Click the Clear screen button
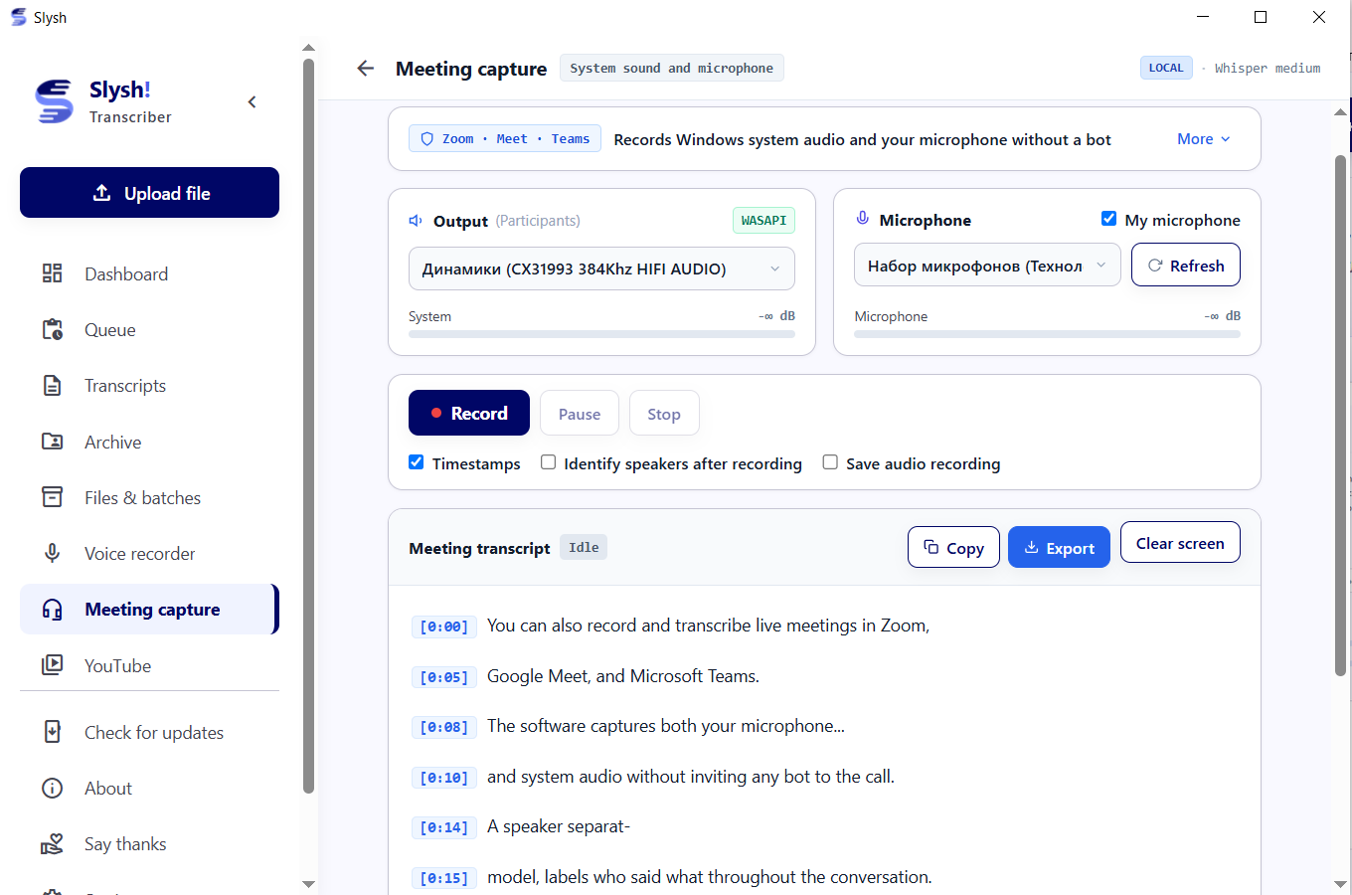 pyautogui.click(x=1180, y=543)
